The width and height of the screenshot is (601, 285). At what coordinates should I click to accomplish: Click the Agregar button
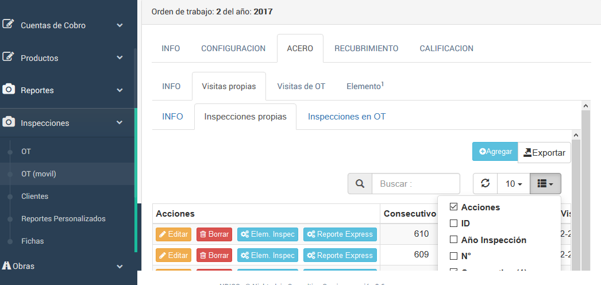click(x=495, y=152)
